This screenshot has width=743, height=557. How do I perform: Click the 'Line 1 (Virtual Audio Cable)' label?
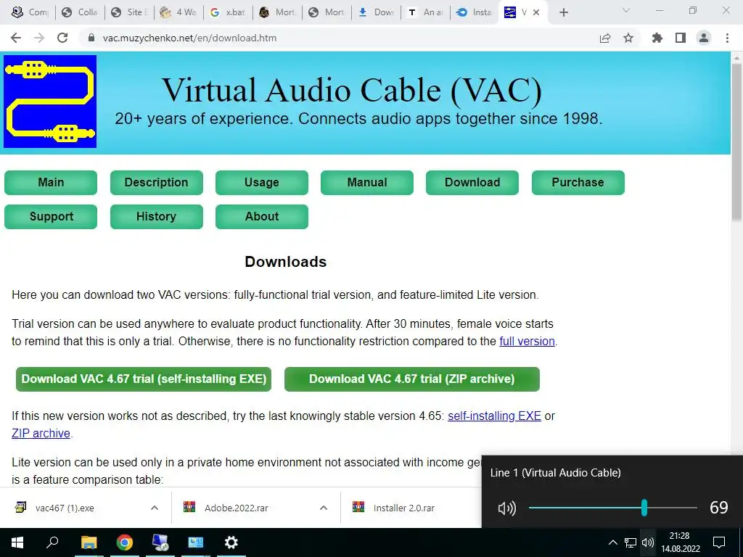tap(555, 473)
